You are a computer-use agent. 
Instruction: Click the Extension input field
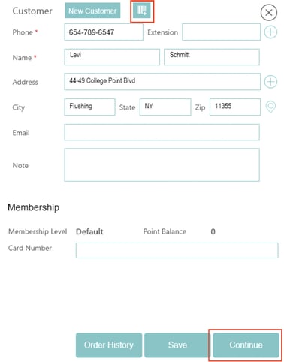pos(221,32)
